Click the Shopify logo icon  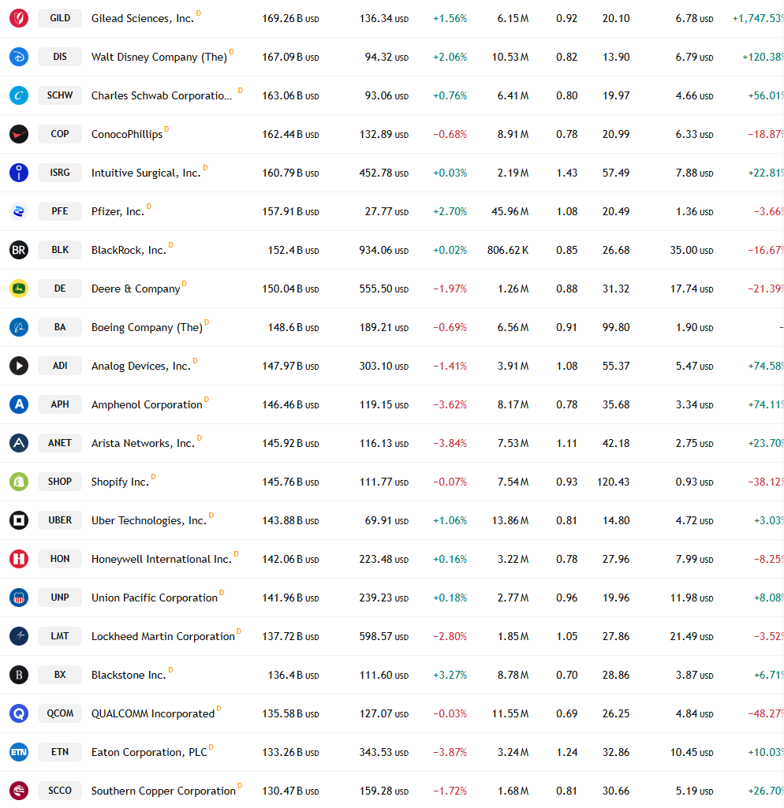click(x=19, y=482)
